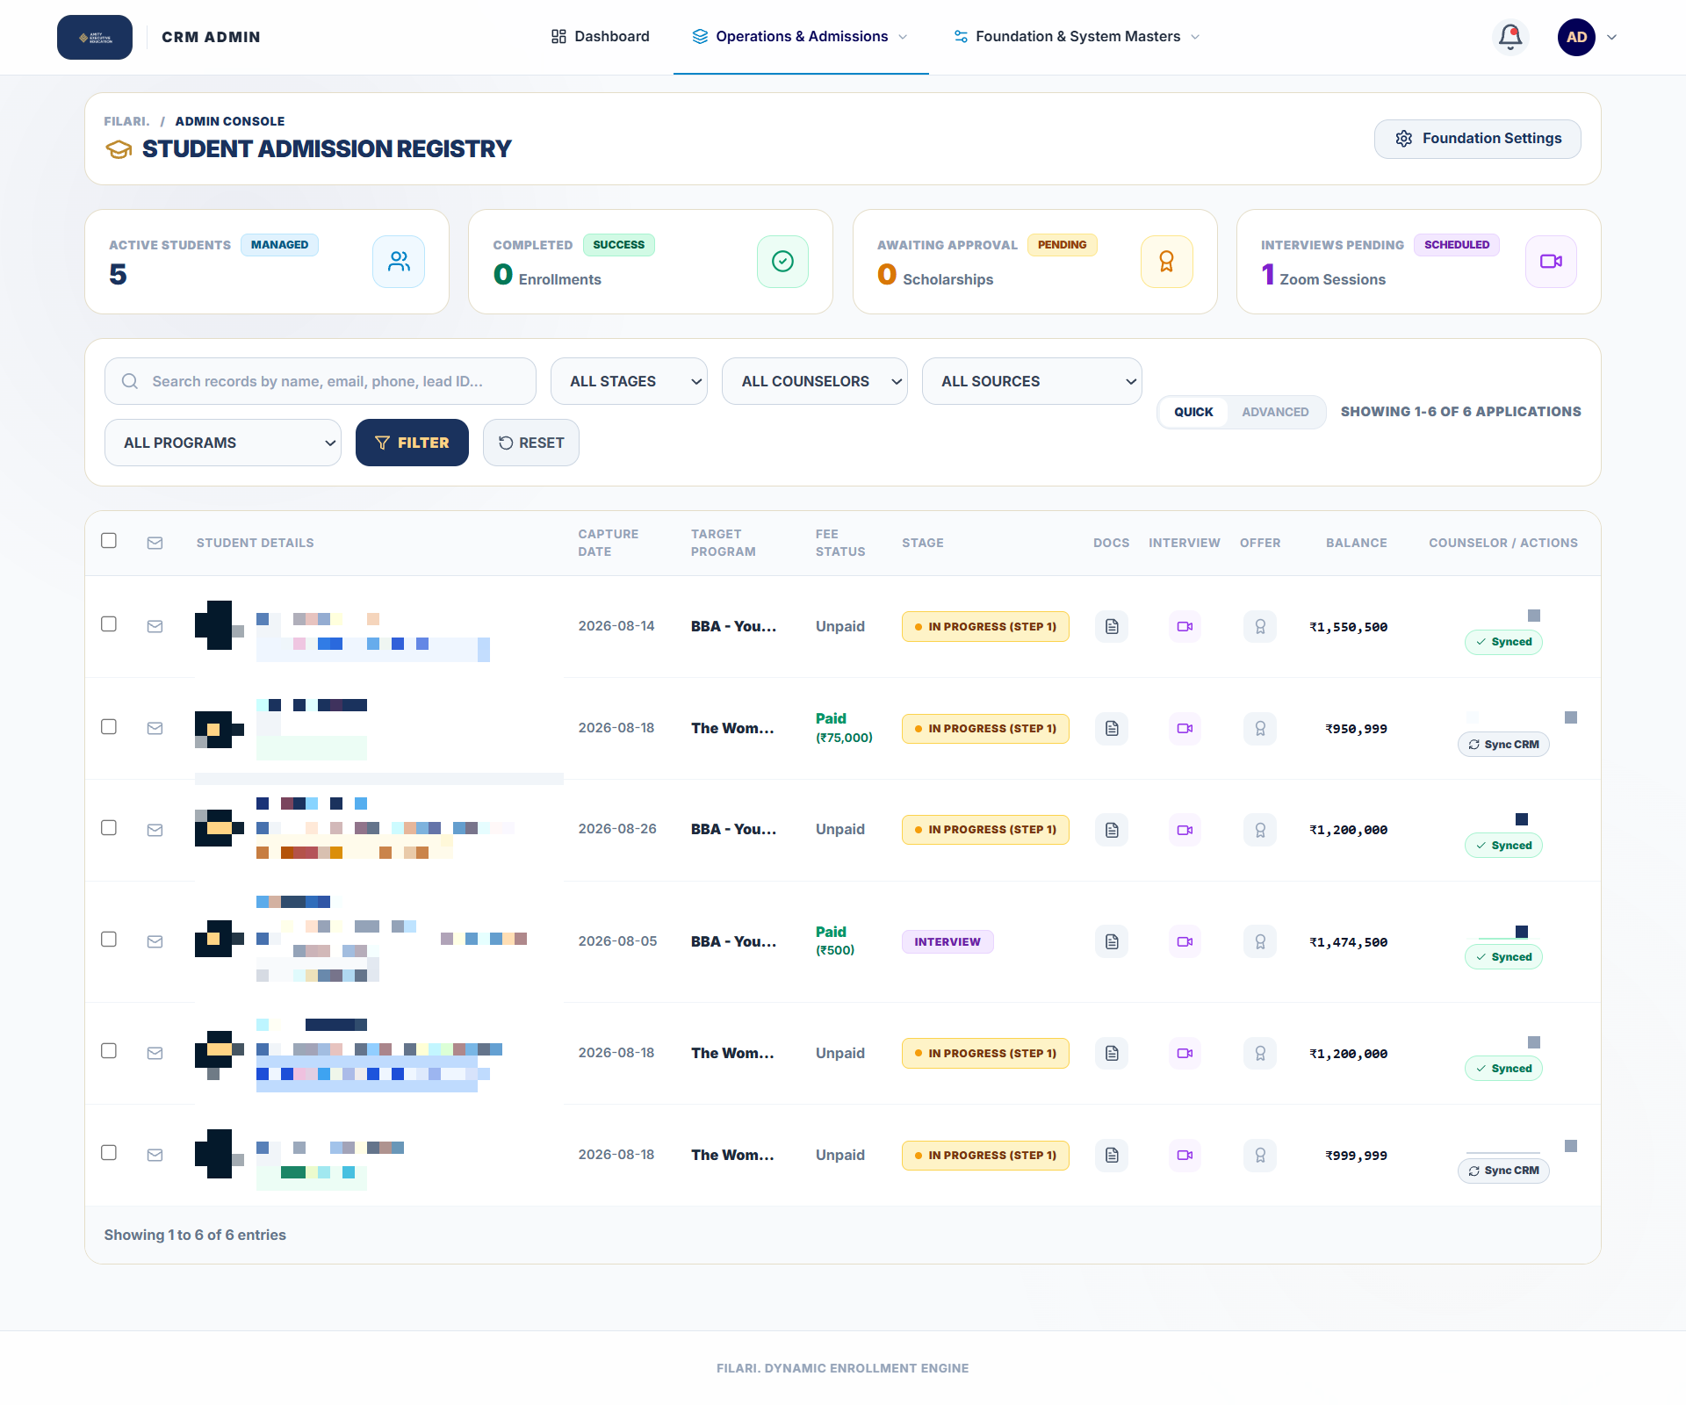Open the All Counselors dropdown
1686x1405 pixels.
(815, 381)
